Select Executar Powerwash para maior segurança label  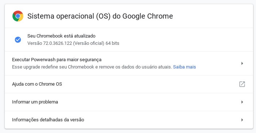pos(57,60)
